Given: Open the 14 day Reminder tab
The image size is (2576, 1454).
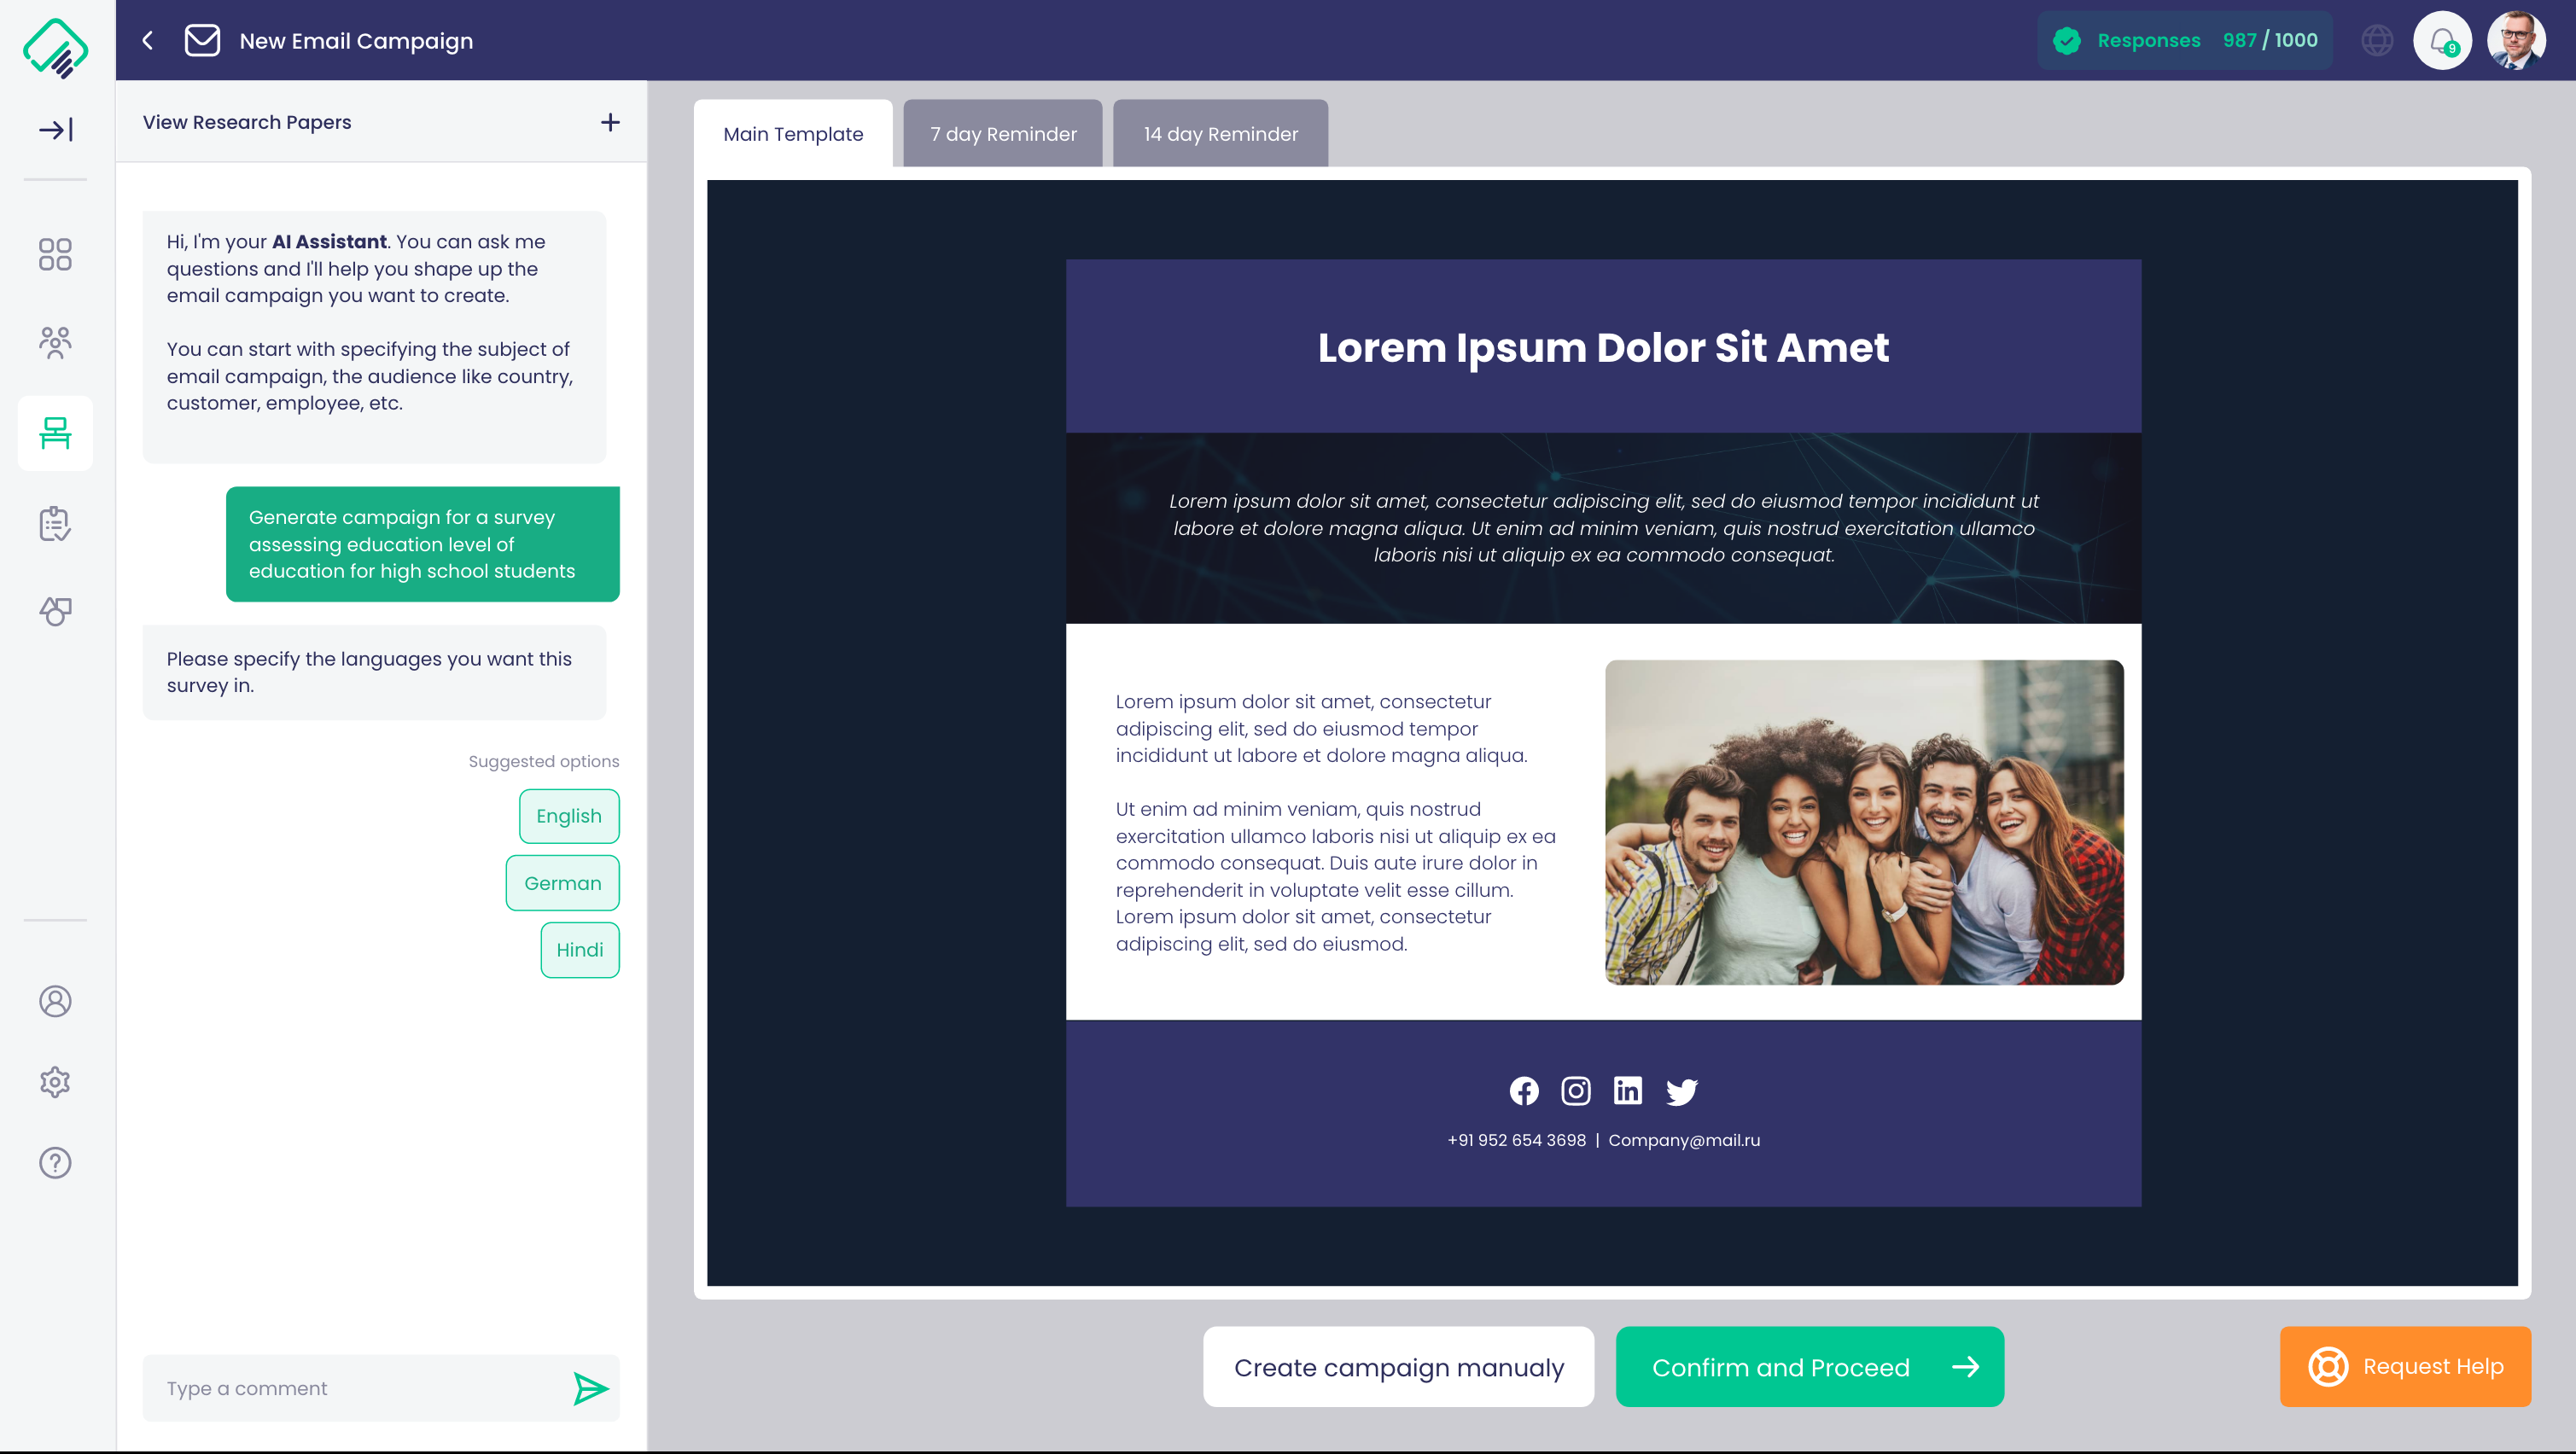Looking at the screenshot, I should pos(1219,133).
